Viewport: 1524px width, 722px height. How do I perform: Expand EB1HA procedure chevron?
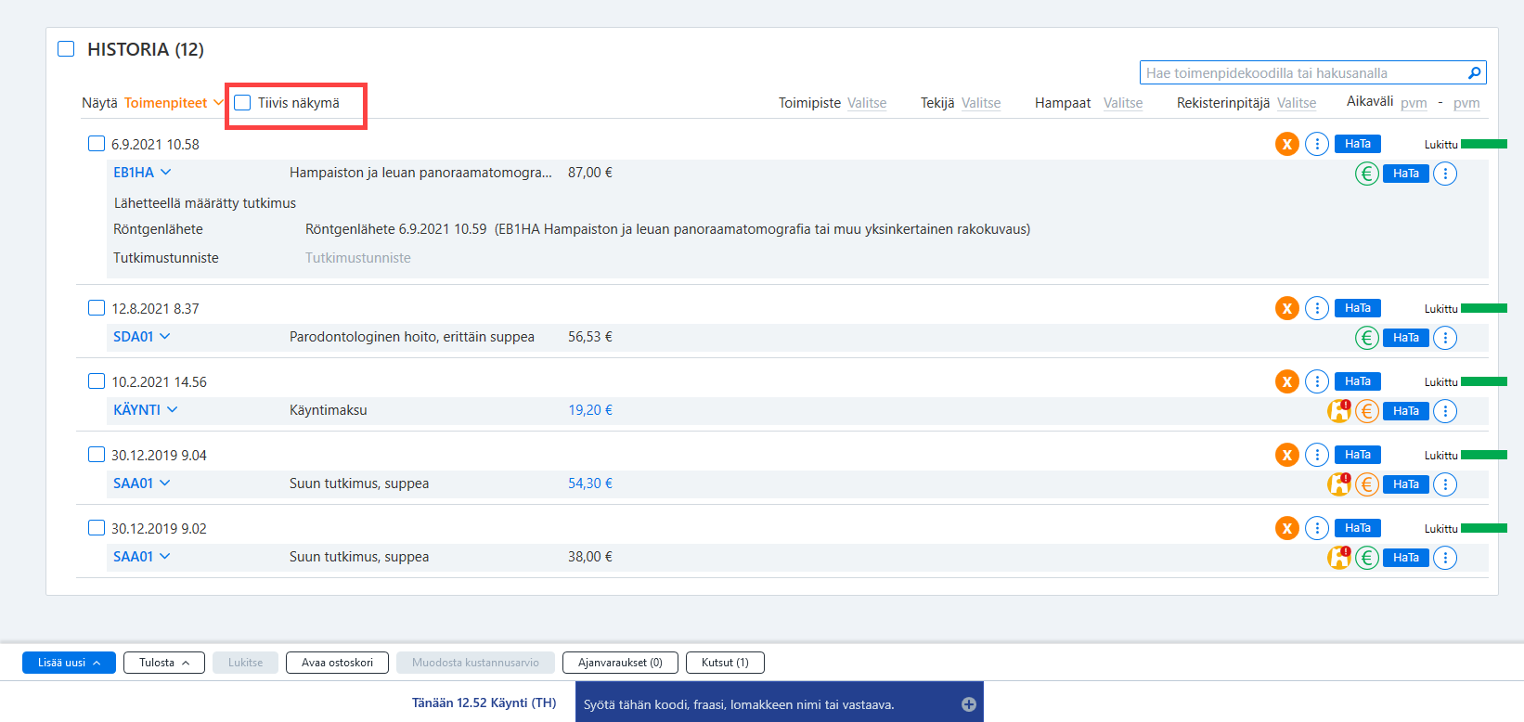click(166, 172)
